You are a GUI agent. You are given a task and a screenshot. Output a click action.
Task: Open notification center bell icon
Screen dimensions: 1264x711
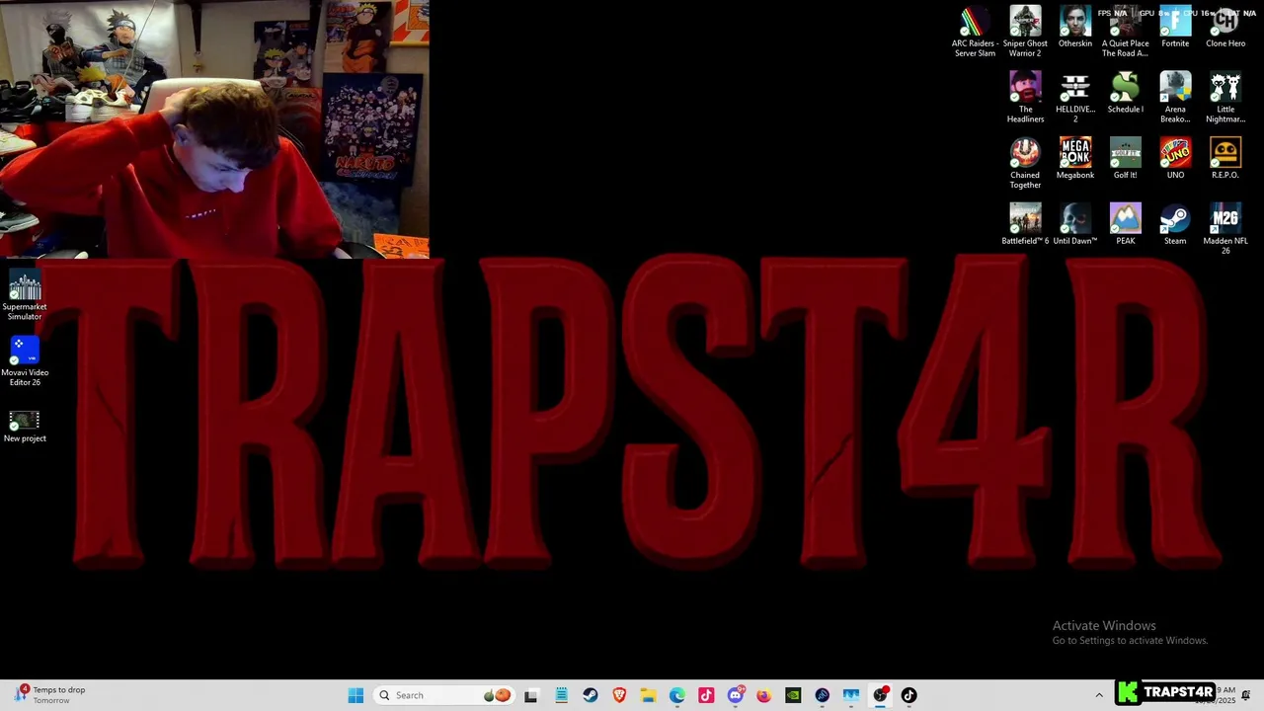(1246, 695)
